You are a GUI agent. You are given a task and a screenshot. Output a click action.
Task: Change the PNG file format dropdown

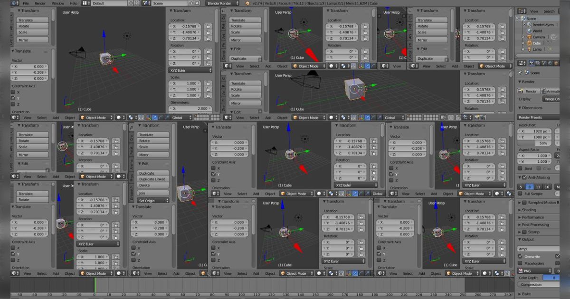(534, 271)
